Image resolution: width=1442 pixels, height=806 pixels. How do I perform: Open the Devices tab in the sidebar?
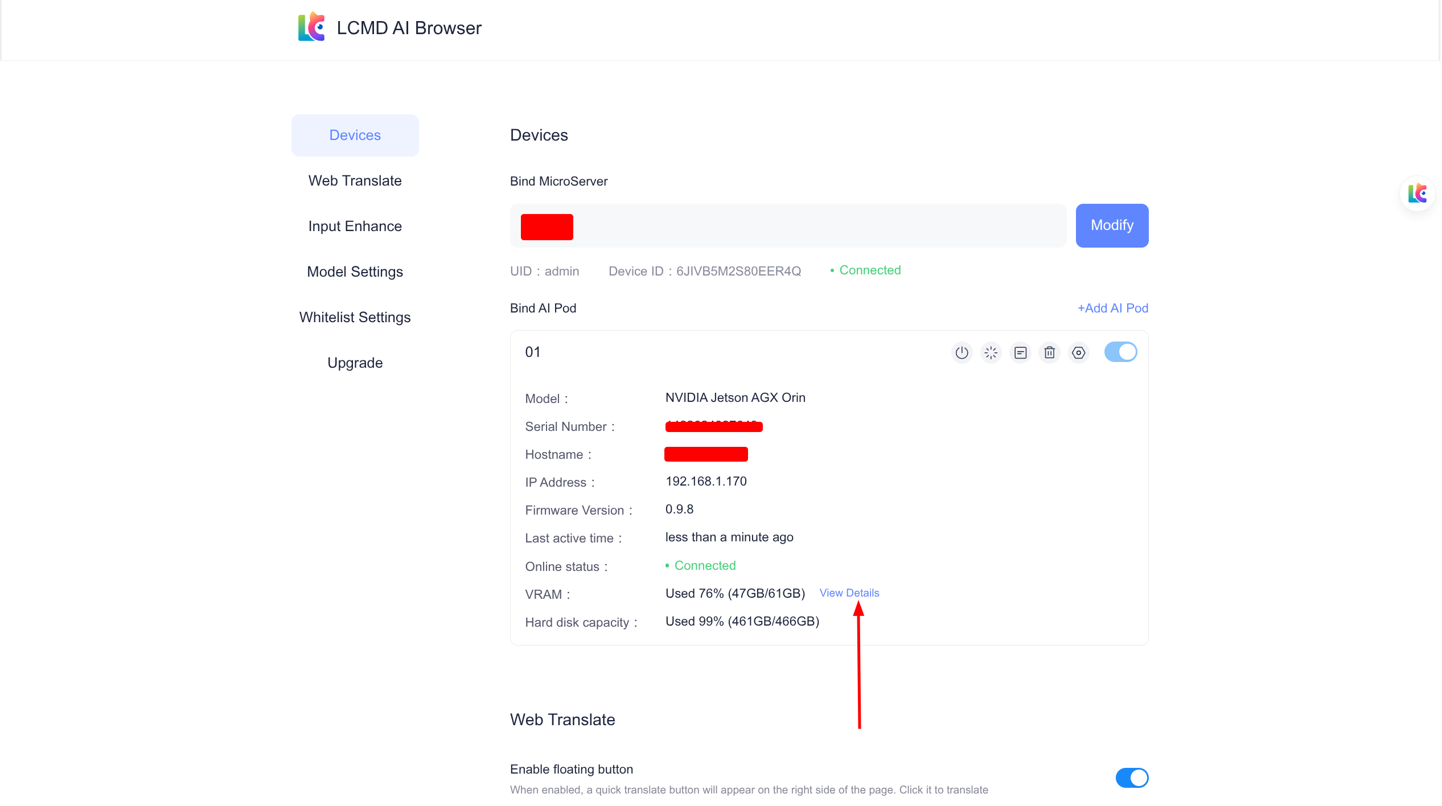355,135
